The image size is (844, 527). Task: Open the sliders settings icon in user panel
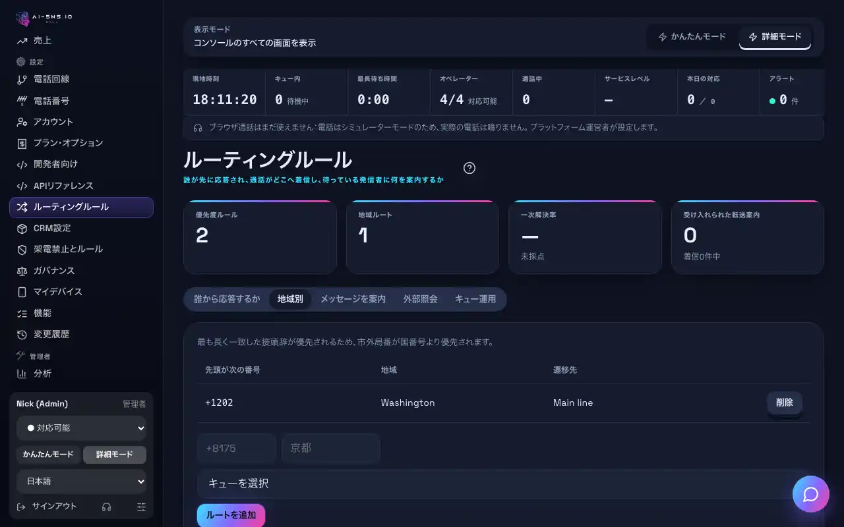[142, 507]
